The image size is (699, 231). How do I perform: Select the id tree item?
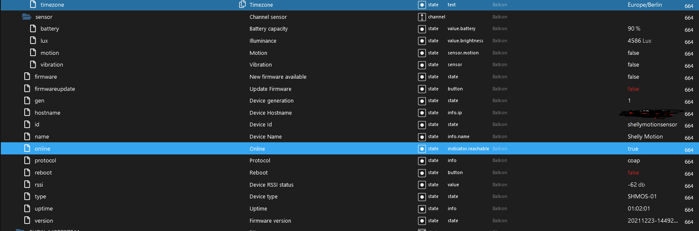[x=37, y=124]
